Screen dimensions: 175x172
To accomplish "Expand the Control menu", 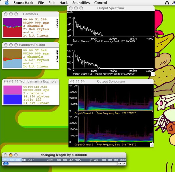I will click(x=101, y=3).
